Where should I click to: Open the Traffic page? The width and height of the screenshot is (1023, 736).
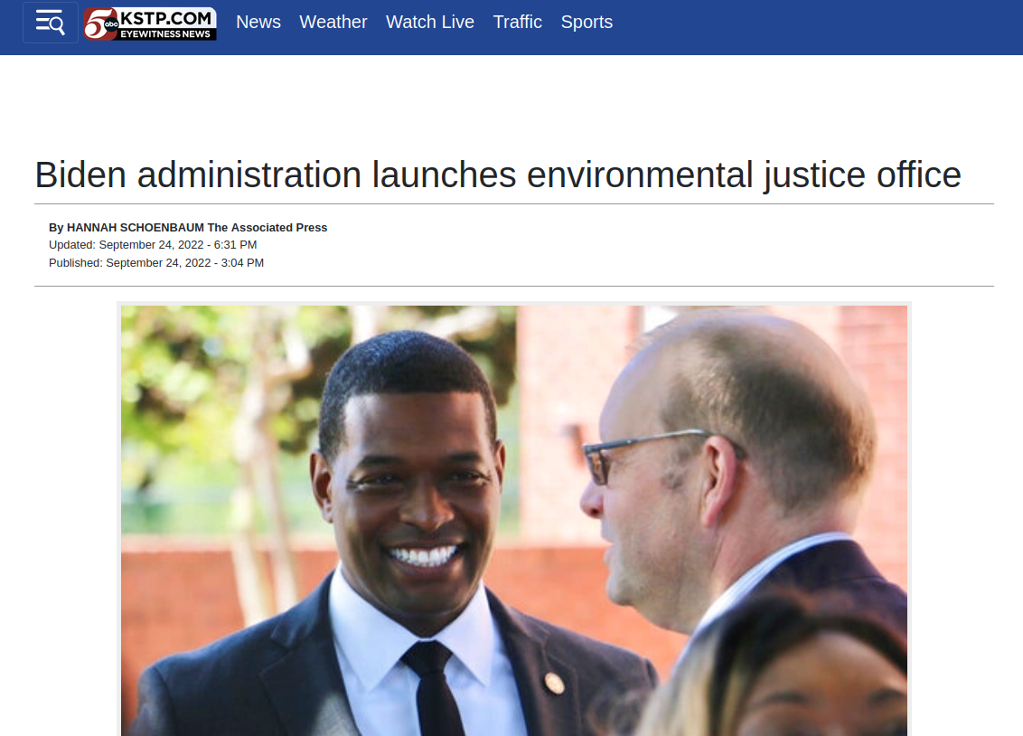tap(517, 23)
